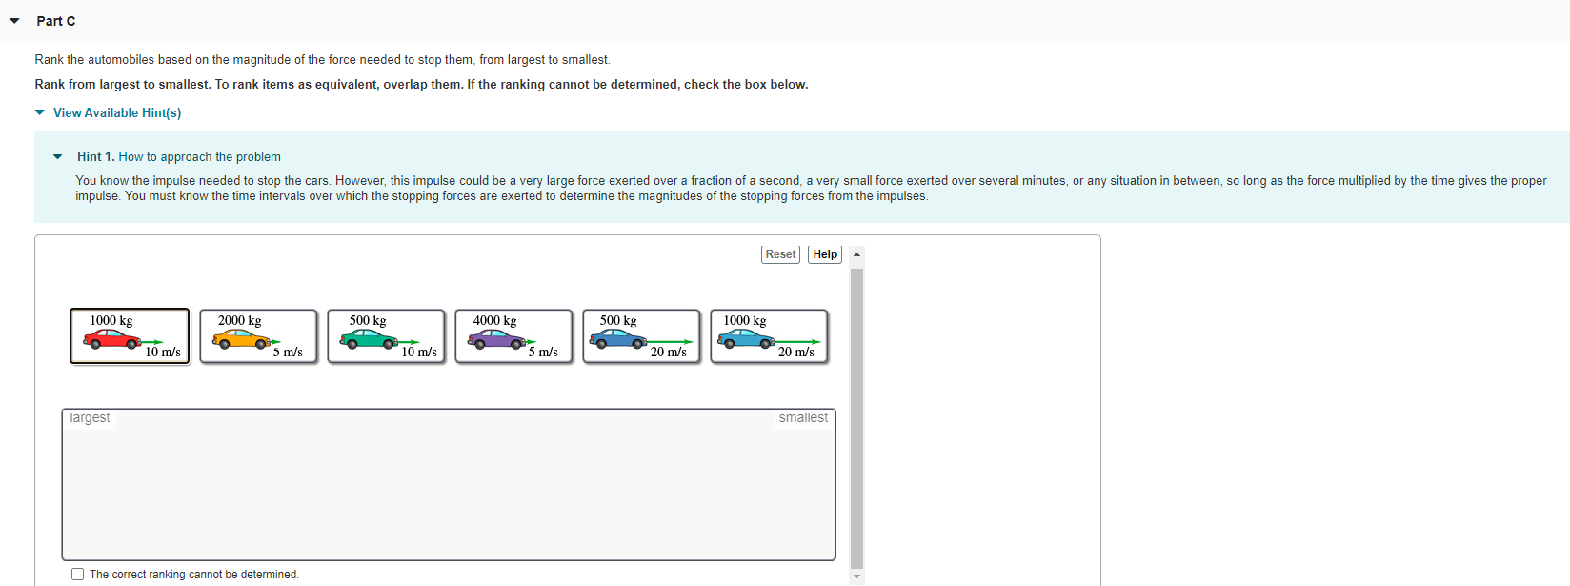
Task: Click the Reset button
Action: [x=780, y=254]
